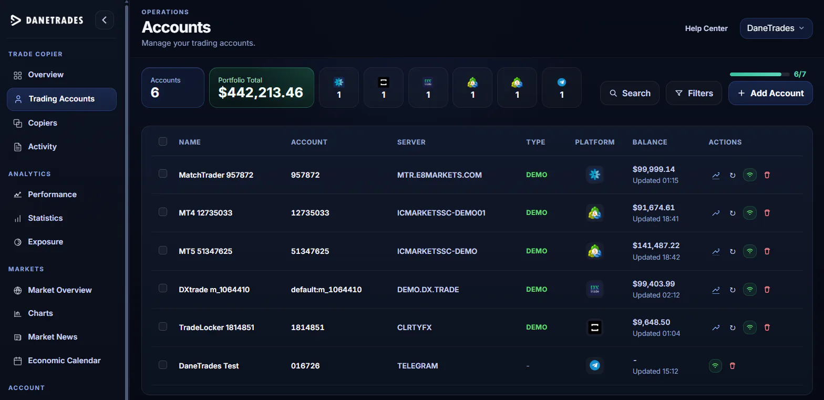Check the DXtrade m_1064410 row checkbox

click(x=163, y=288)
